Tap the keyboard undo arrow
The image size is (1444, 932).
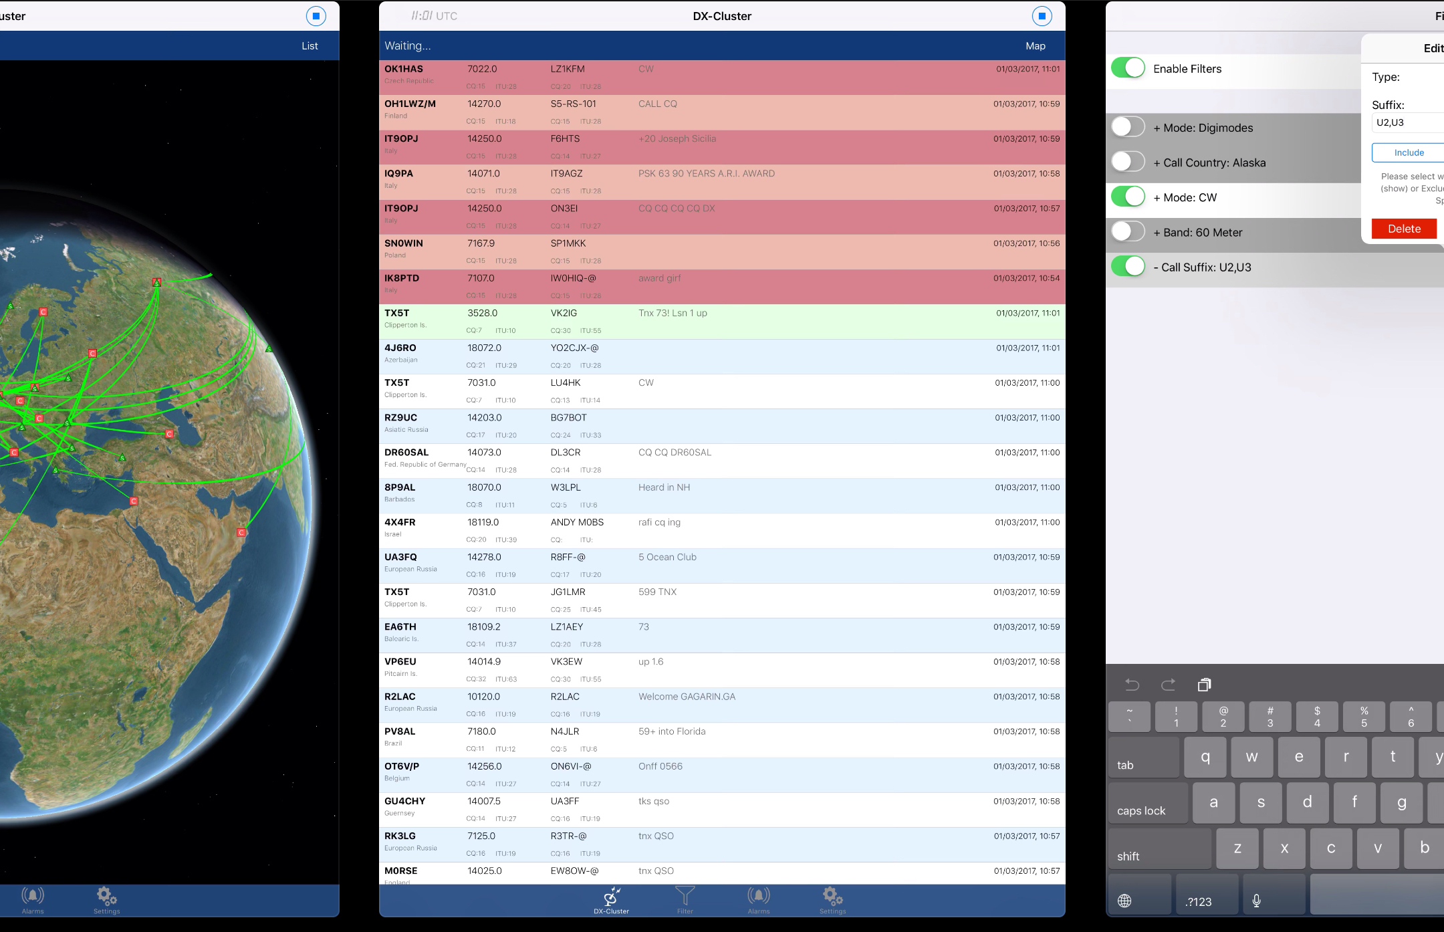coord(1132,685)
